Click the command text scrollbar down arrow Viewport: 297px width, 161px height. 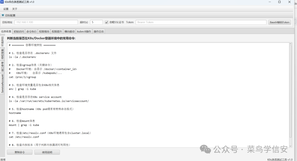pos(290,146)
